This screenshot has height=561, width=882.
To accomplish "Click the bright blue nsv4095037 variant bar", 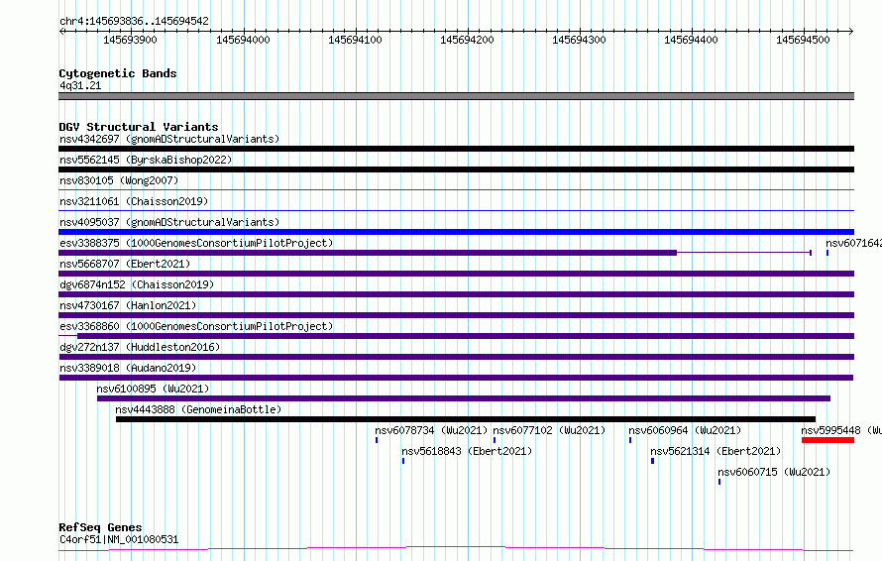I will (x=456, y=232).
